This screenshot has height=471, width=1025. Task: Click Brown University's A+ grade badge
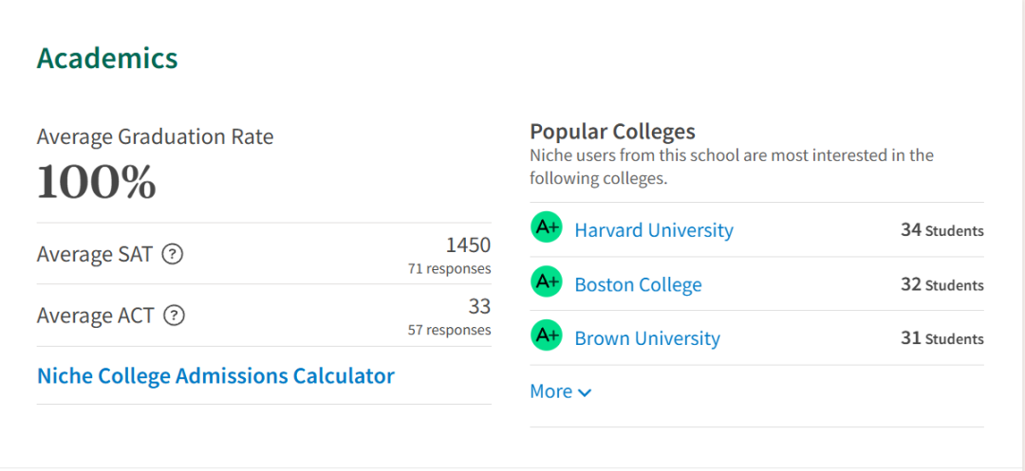[x=547, y=335]
